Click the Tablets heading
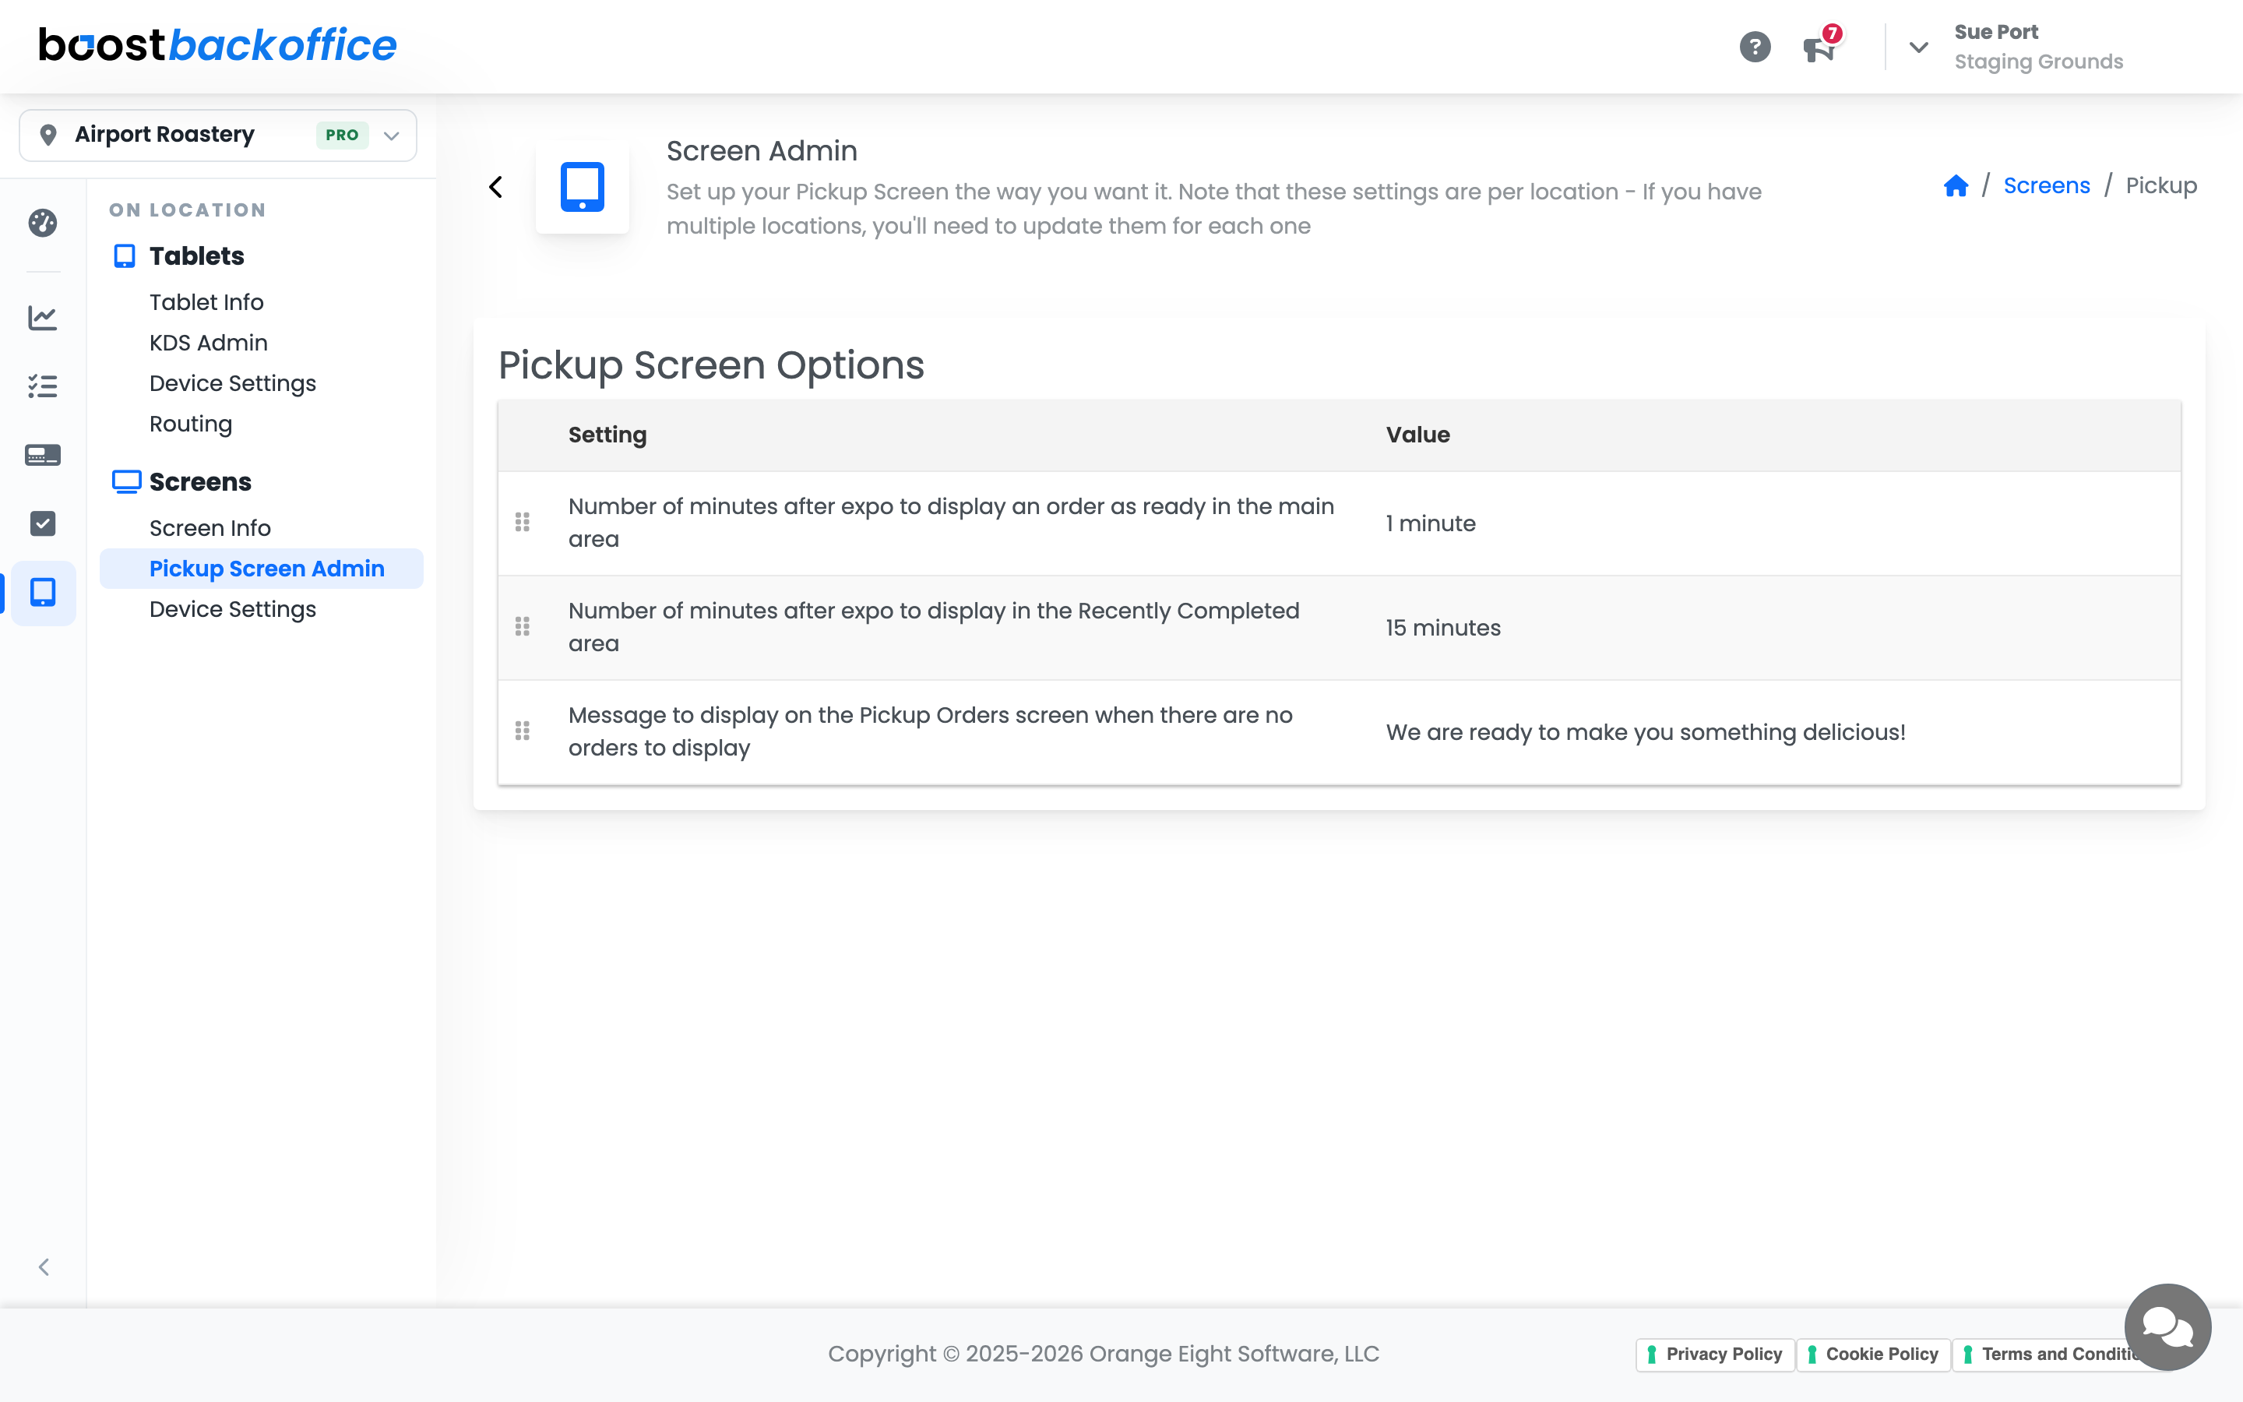 pyautogui.click(x=196, y=256)
